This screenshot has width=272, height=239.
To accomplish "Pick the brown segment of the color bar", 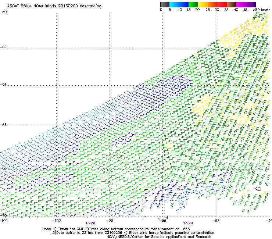I will point(232,4).
